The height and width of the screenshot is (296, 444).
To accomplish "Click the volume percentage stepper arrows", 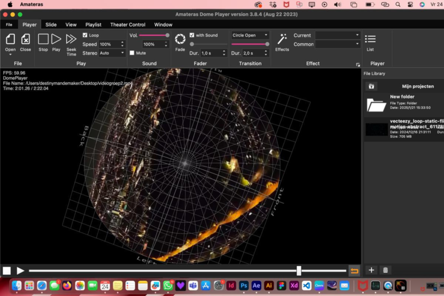I will pyautogui.click(x=166, y=44).
